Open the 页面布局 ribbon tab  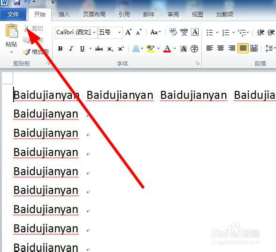point(94,14)
